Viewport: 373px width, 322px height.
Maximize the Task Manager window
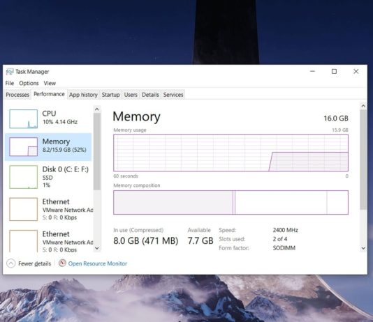point(334,71)
